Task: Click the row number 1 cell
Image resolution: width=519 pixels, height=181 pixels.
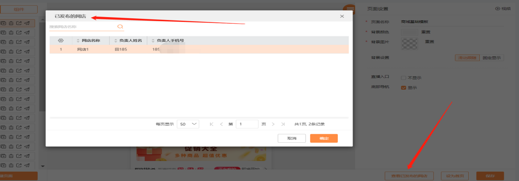Action: [61, 49]
